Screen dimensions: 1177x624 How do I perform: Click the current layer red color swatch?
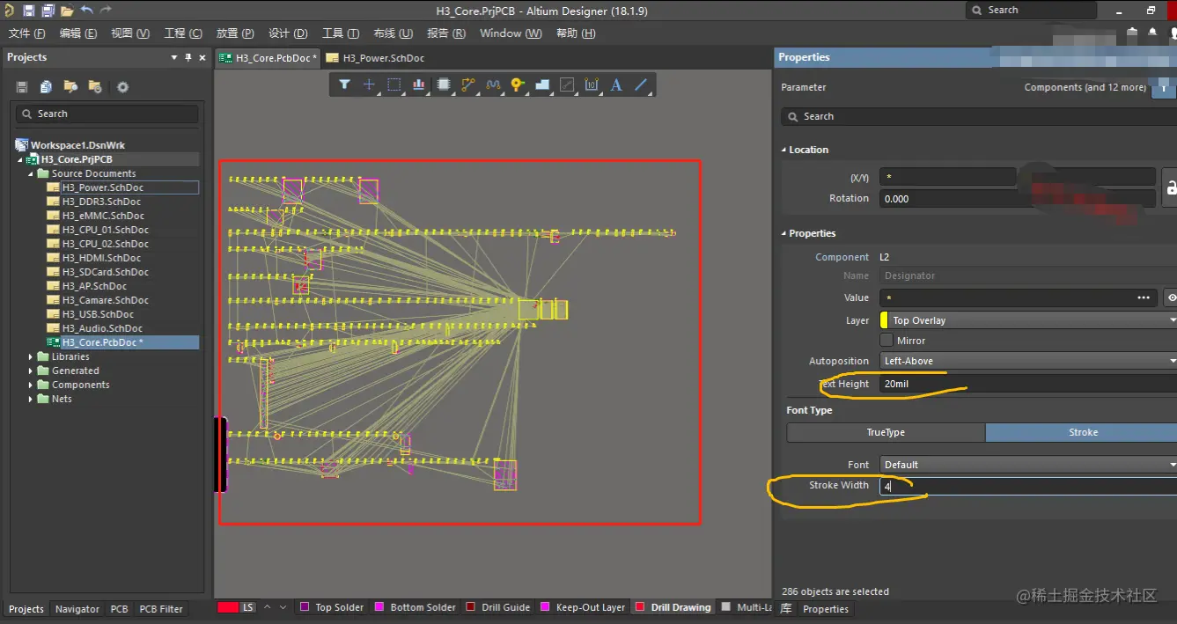click(227, 607)
